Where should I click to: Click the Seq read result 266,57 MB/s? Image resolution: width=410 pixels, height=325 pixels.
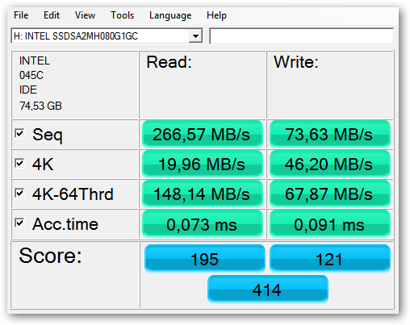203,134
